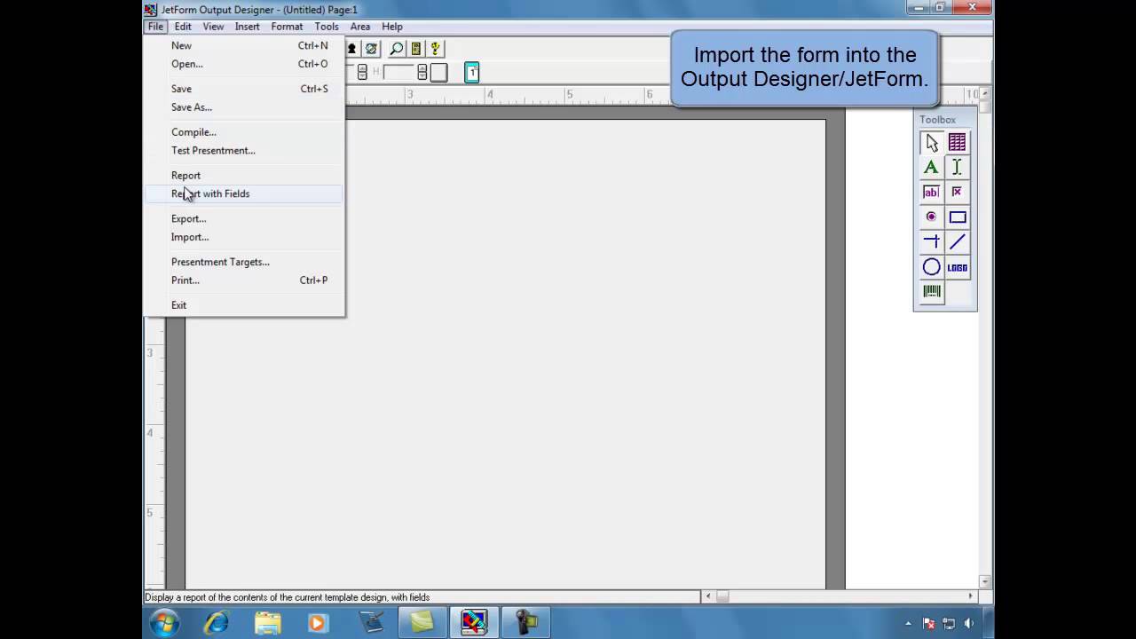This screenshot has width=1136, height=639.
Task: Choose Import... from the File menu
Action: point(244,237)
